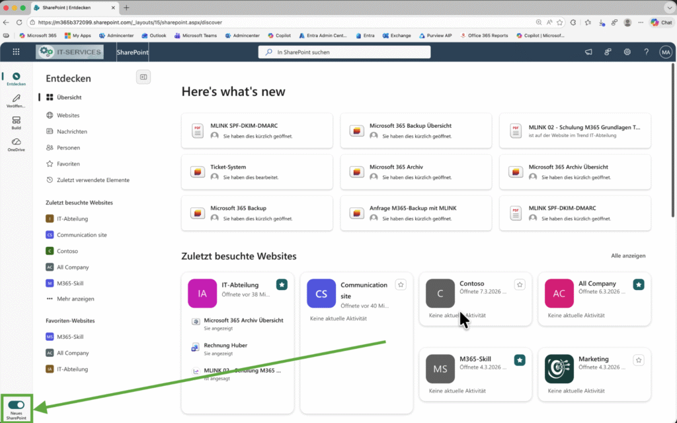Click the SharePoint header link

[132, 52]
